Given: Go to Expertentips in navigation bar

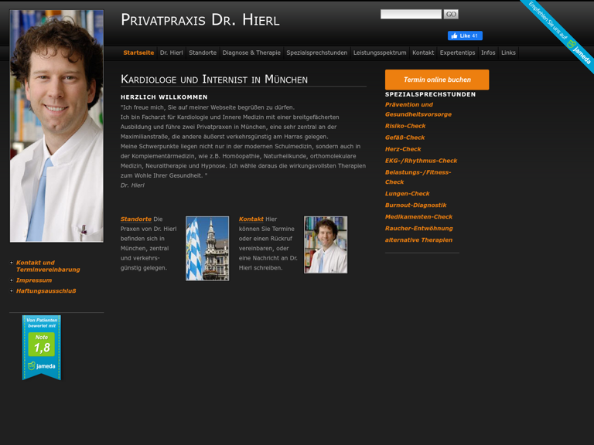Looking at the screenshot, I should 457,53.
